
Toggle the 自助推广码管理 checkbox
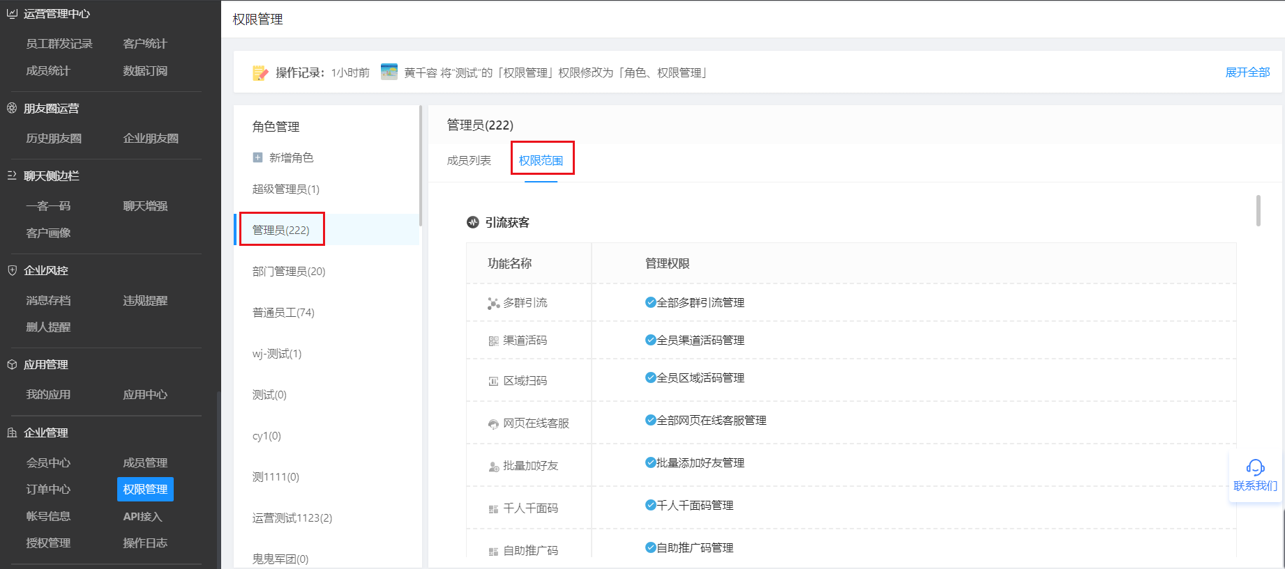coord(650,547)
